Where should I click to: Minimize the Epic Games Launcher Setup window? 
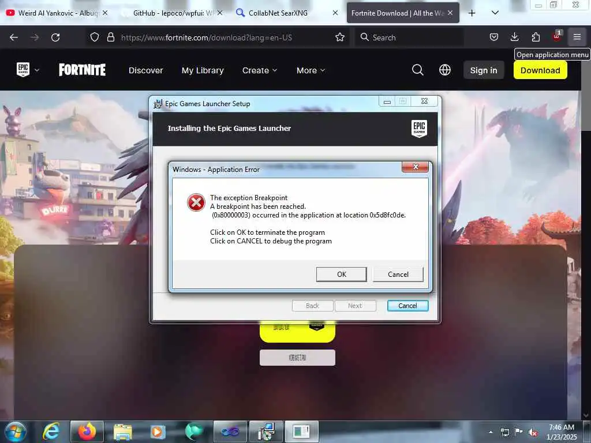coord(387,102)
